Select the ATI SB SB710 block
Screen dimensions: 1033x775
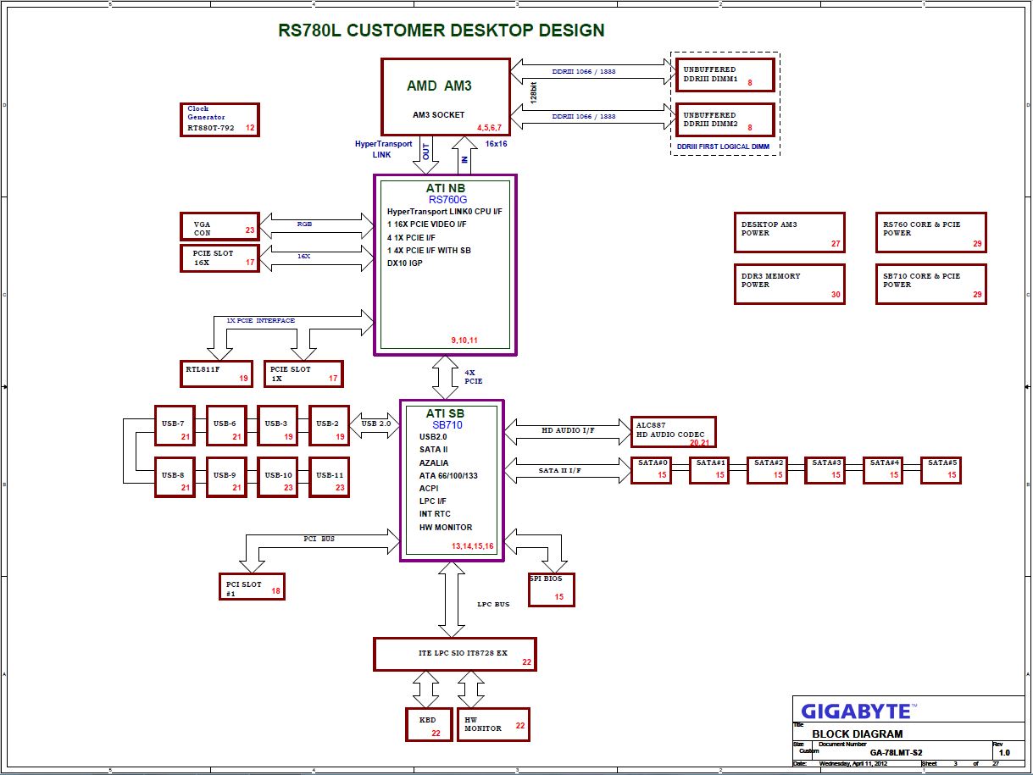point(452,480)
